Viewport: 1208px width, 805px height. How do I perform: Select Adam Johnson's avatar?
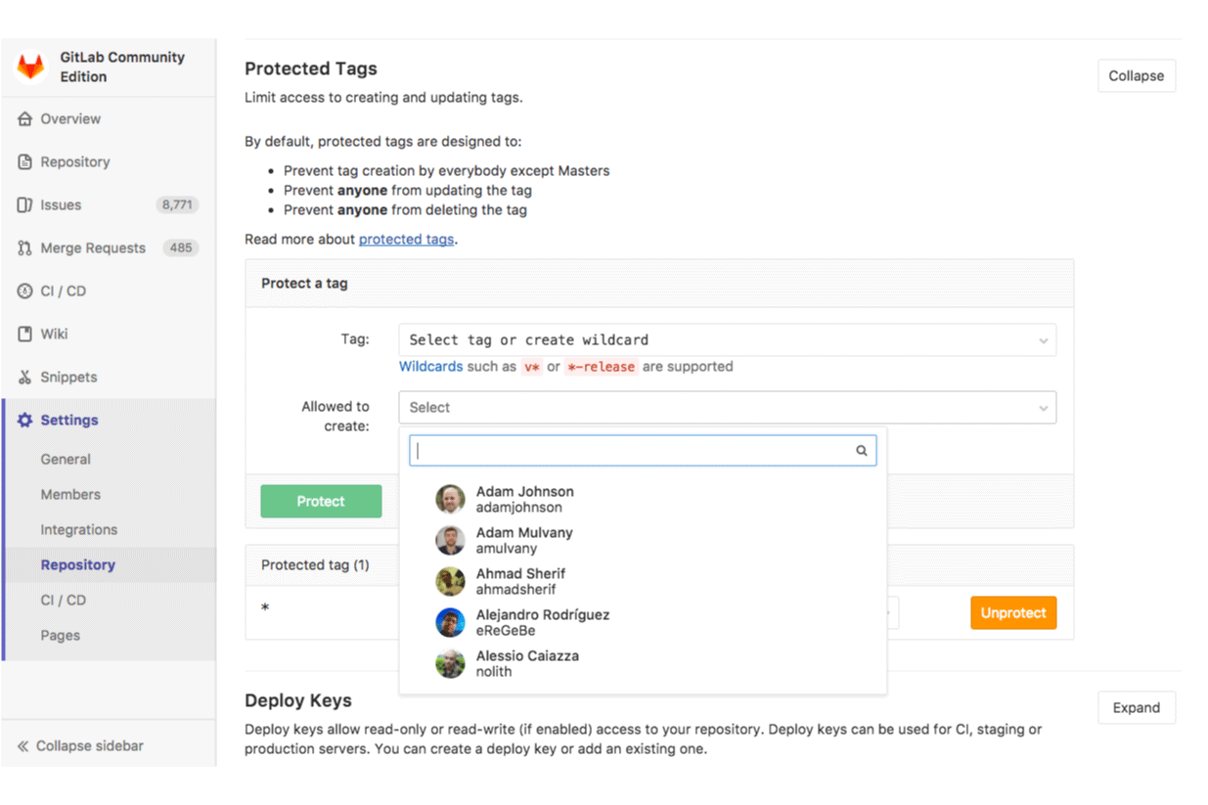tap(450, 499)
